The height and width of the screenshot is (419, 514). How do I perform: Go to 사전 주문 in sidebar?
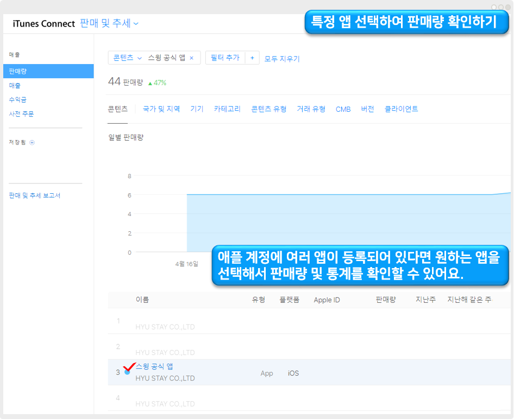coord(21,114)
